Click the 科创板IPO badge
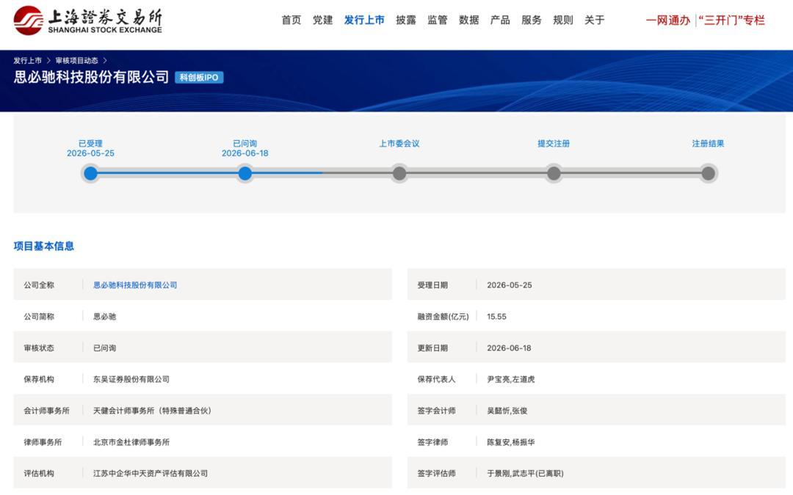 [199, 77]
